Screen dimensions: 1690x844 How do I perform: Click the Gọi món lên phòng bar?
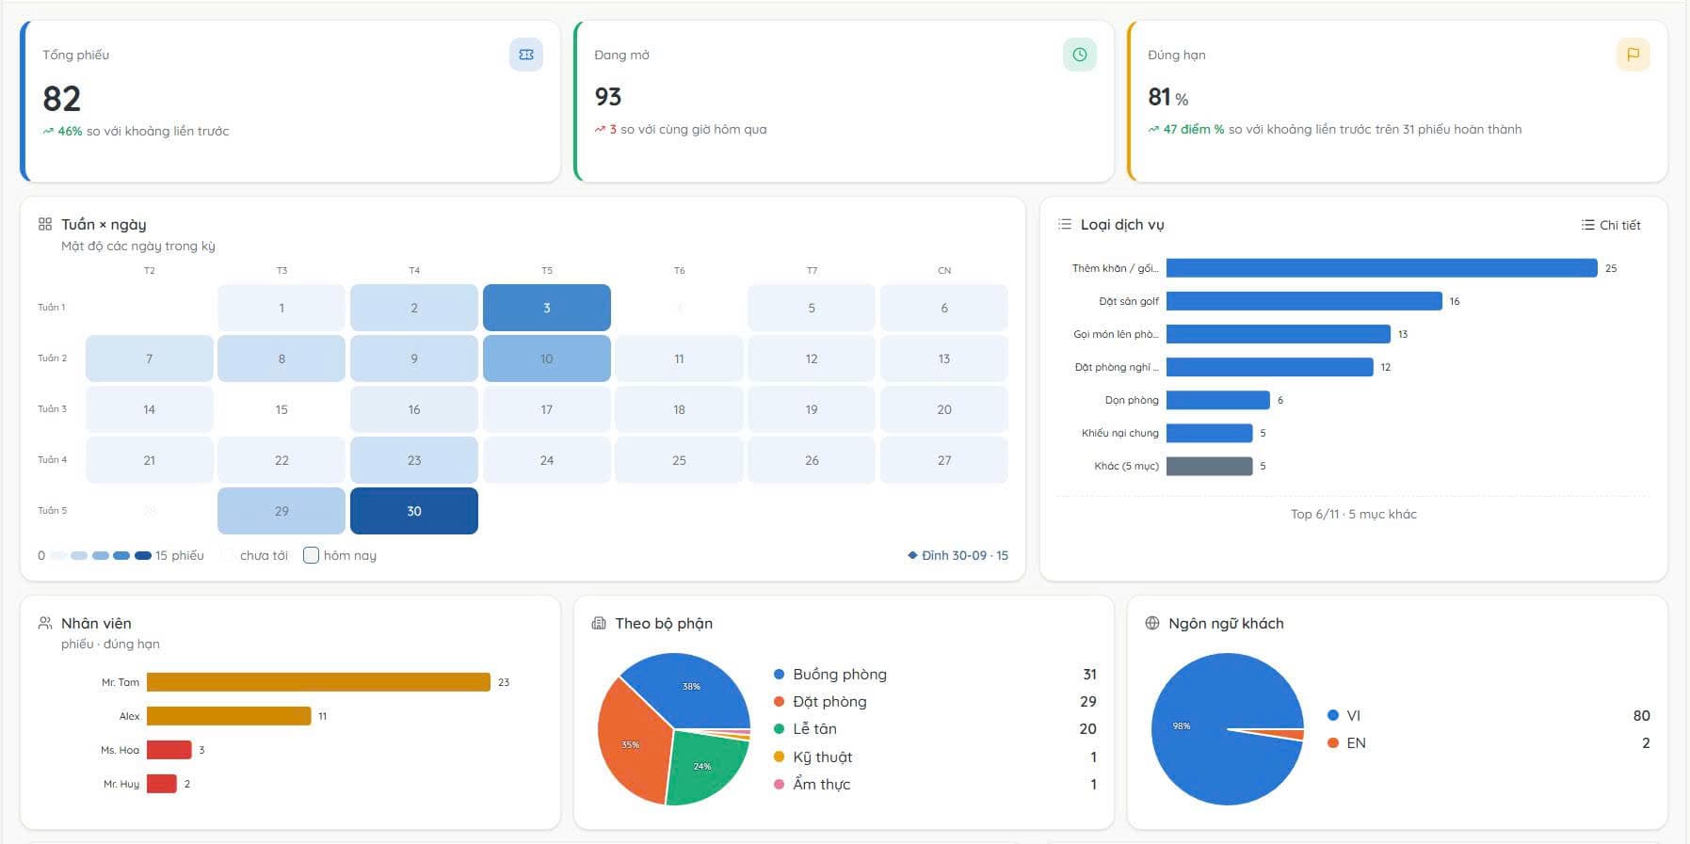(x=1279, y=334)
